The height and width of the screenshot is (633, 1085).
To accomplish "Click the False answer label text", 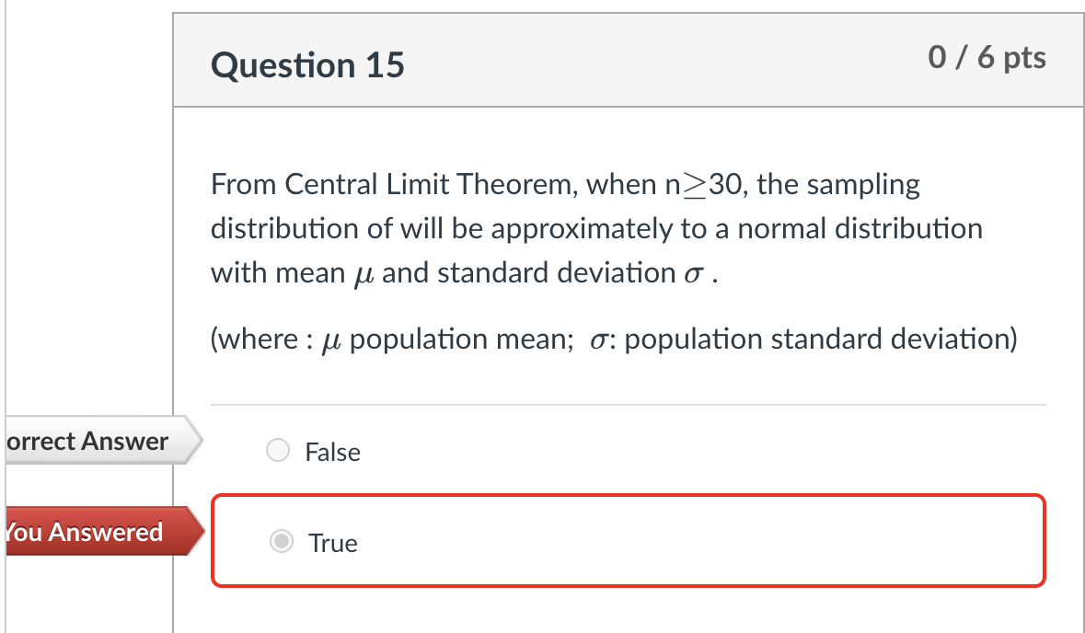I will 332,452.
